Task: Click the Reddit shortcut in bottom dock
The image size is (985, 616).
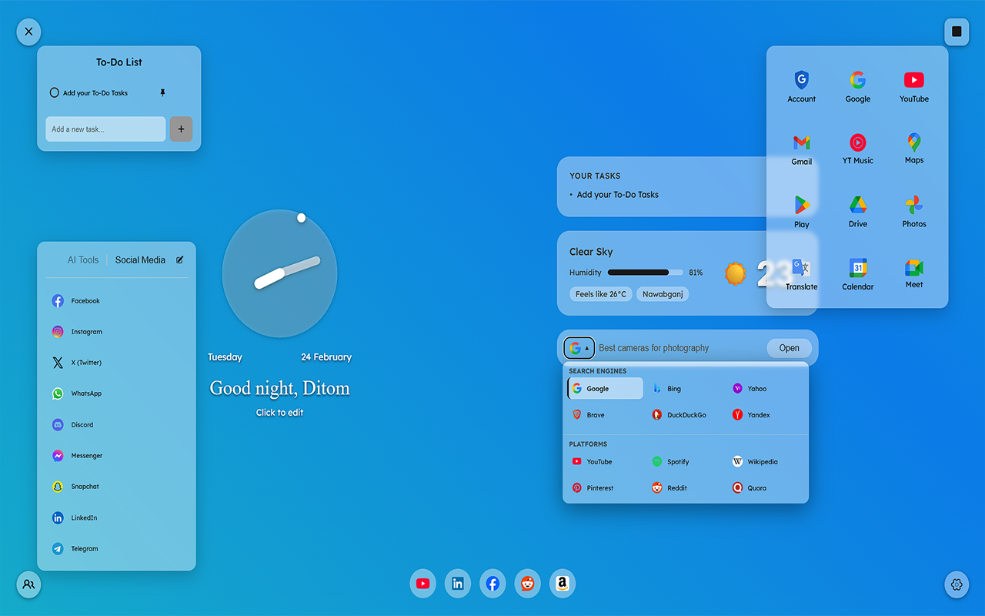Action: [527, 584]
